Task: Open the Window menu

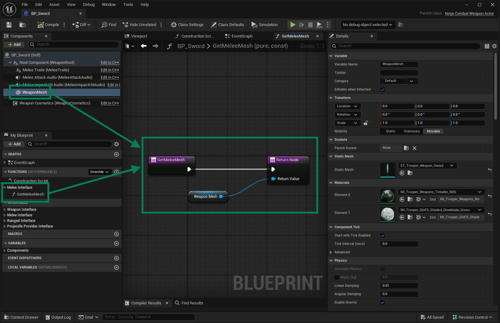Action: 109,5
